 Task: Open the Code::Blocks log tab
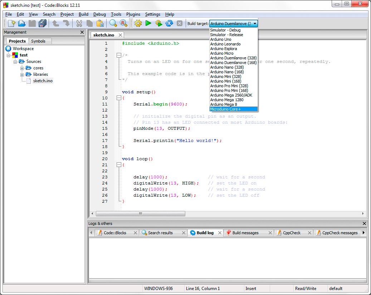(115, 233)
